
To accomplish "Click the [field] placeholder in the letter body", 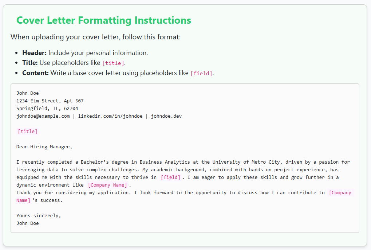I will (170, 177).
